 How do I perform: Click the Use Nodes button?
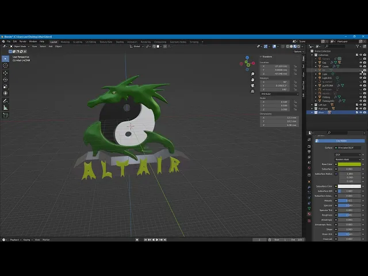pyautogui.click(x=340, y=141)
